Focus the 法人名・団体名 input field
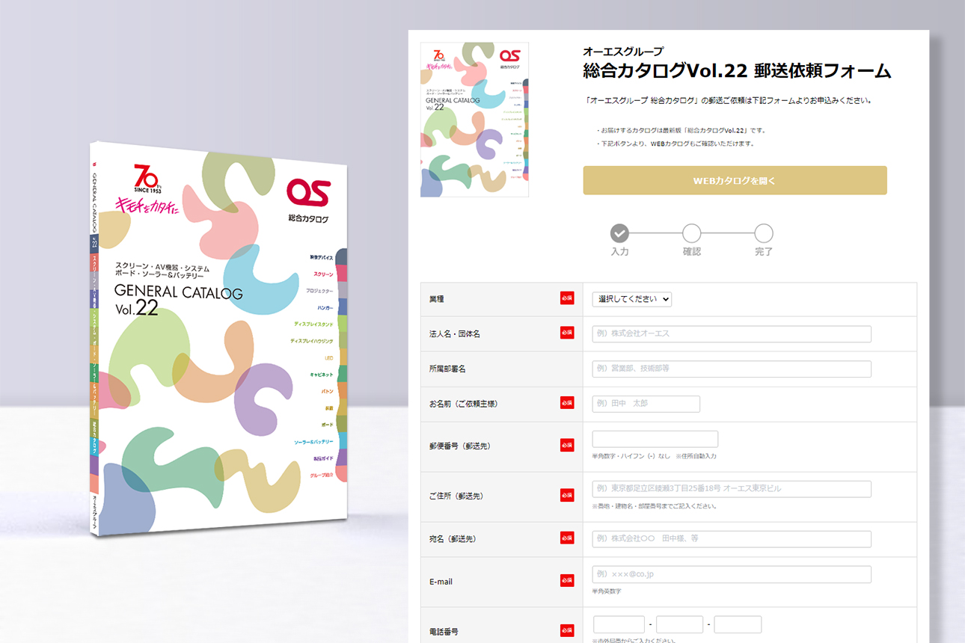The height and width of the screenshot is (643, 965). [732, 333]
